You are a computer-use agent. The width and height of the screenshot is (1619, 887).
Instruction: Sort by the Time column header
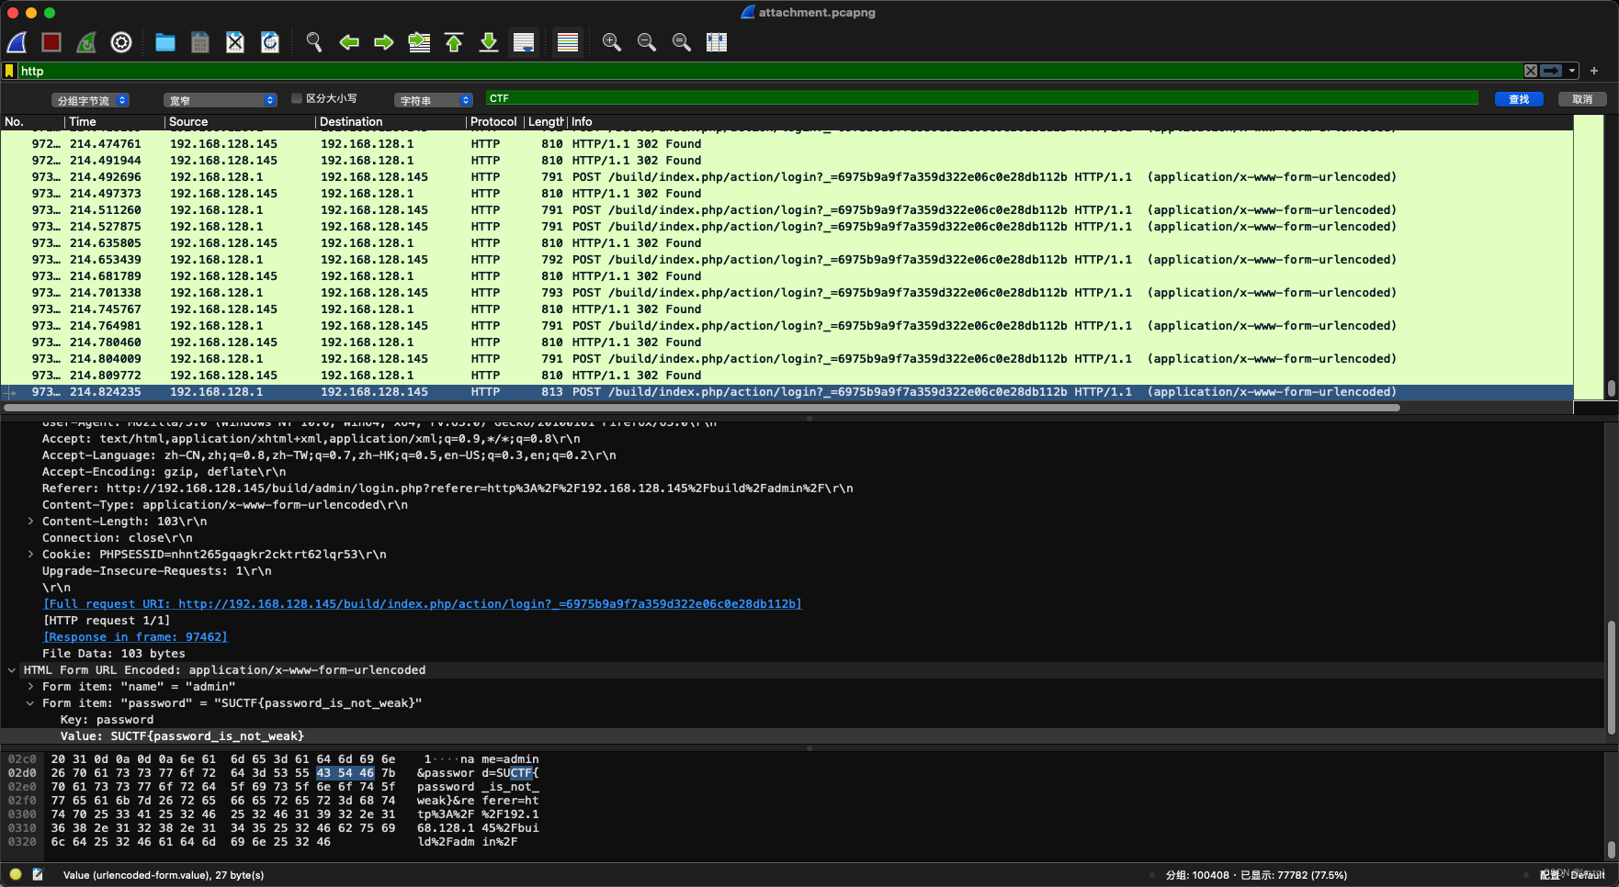click(115, 122)
